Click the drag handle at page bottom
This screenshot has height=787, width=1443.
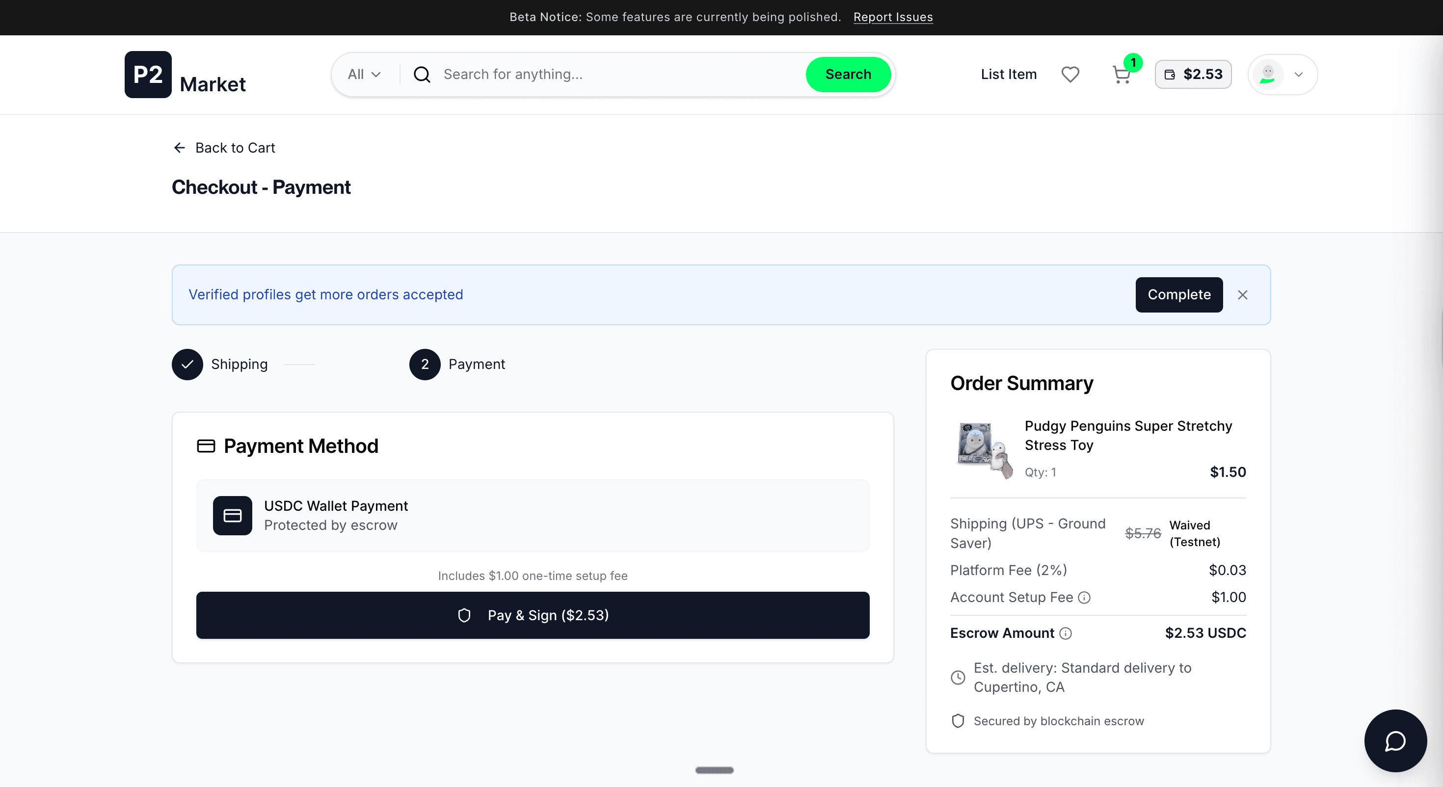point(714,770)
